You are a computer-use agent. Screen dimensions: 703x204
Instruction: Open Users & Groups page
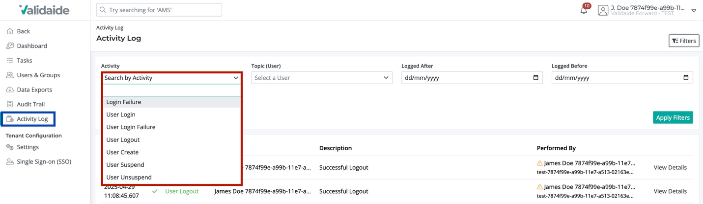coord(38,75)
